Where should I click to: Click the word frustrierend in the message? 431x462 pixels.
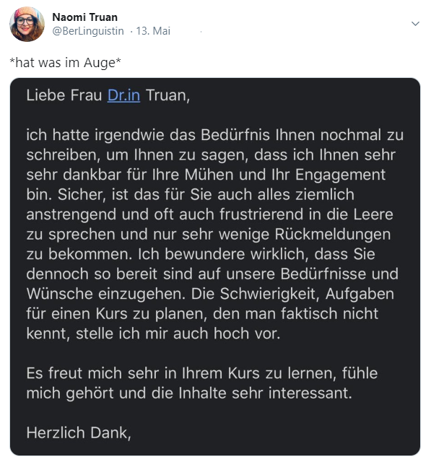(x=261, y=214)
